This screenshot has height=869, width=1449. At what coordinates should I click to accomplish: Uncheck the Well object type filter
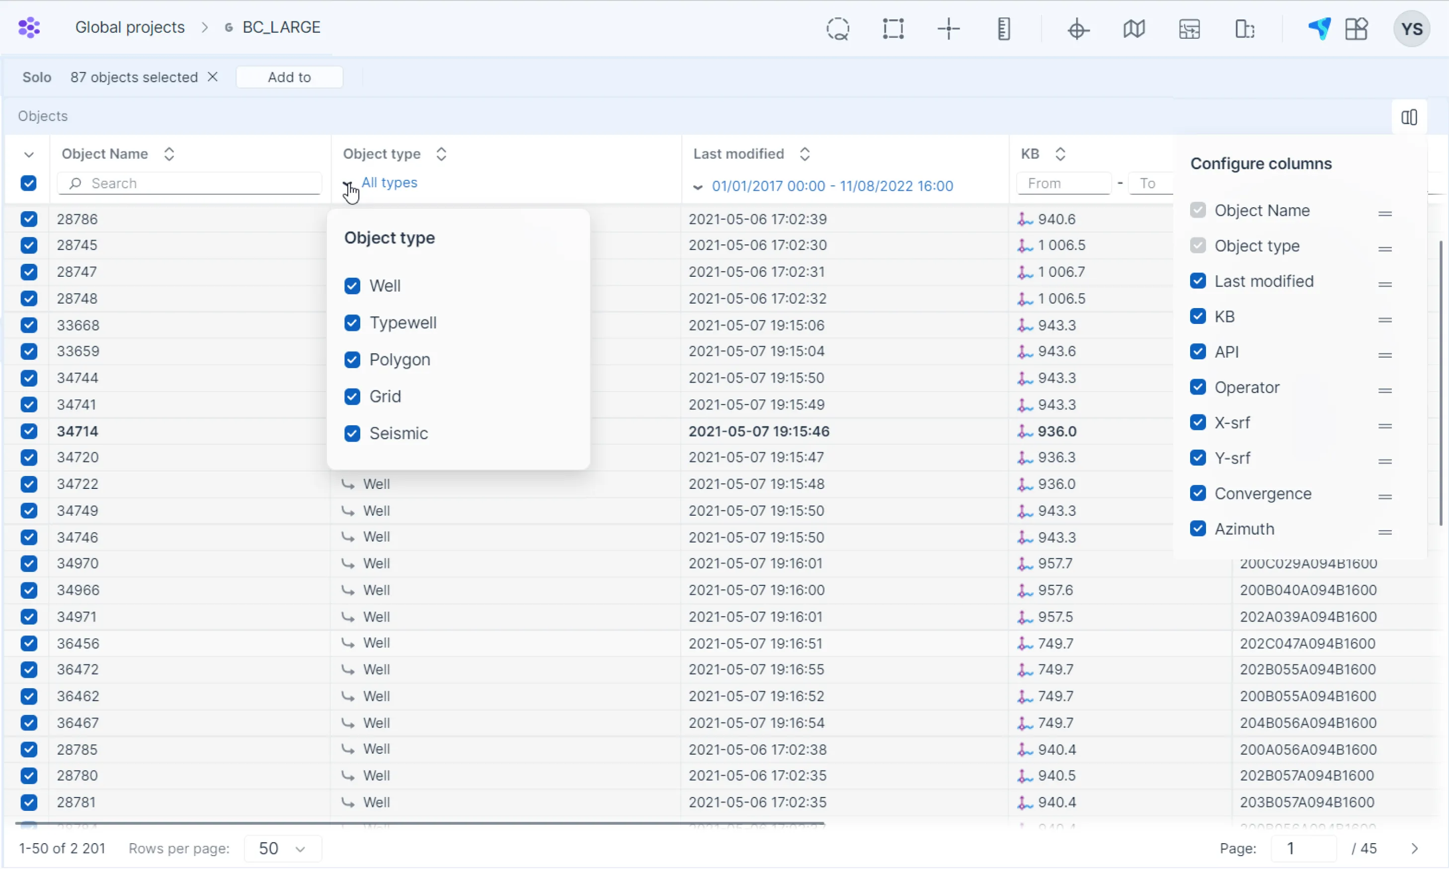[x=352, y=286]
